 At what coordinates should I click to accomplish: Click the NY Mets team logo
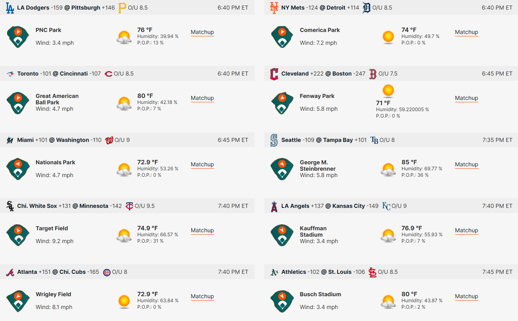274,8
